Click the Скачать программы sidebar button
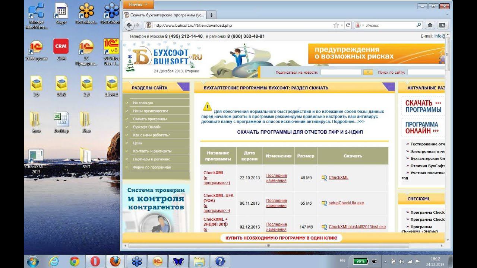 click(423, 106)
